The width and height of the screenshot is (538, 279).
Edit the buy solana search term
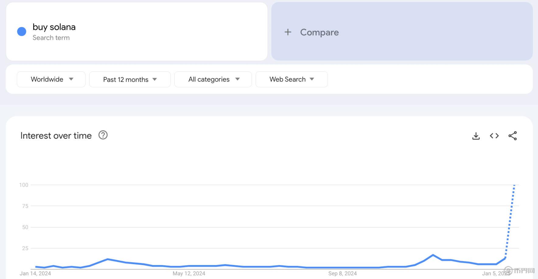54,27
